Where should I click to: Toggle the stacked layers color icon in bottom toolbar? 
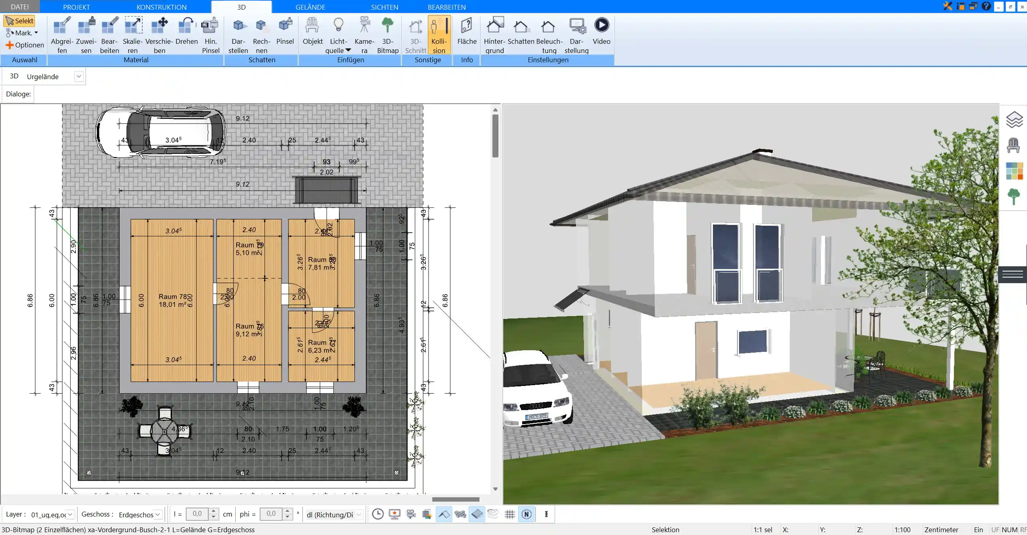427,514
